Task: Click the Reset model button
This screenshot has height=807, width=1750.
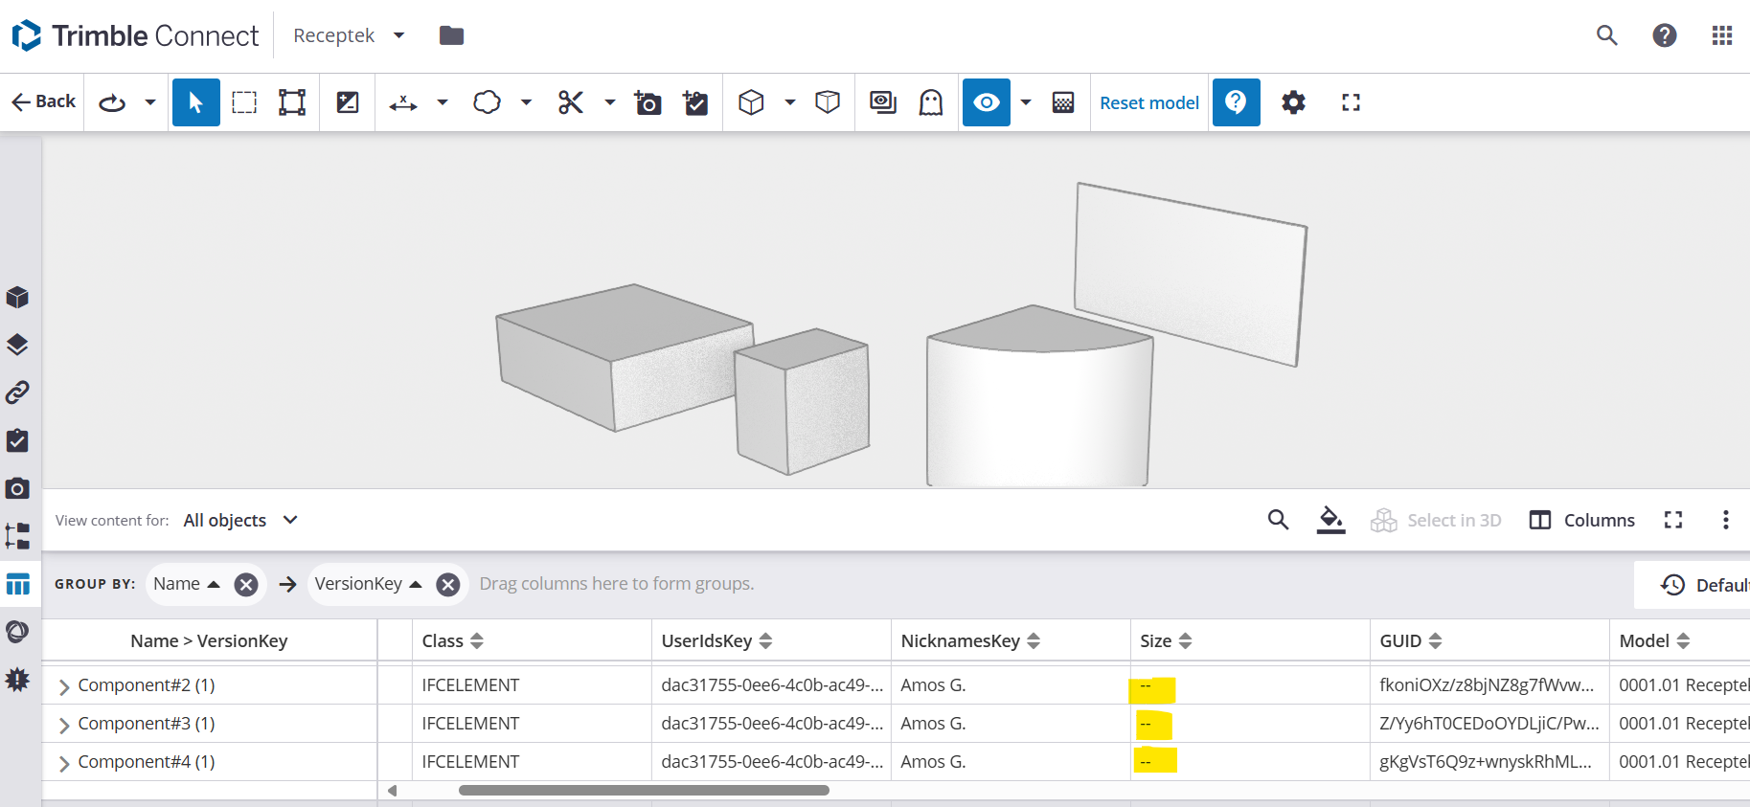Action: [x=1148, y=102]
